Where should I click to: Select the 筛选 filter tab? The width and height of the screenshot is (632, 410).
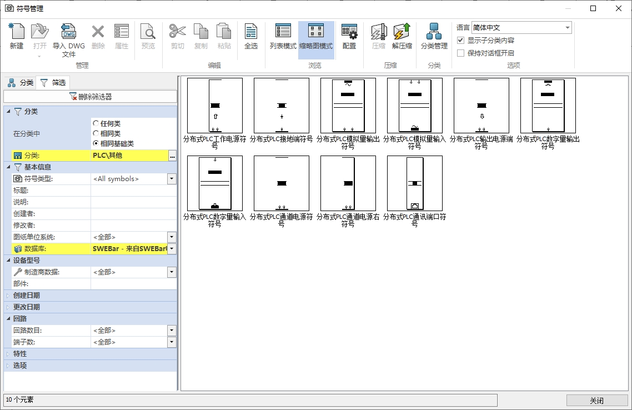pyautogui.click(x=53, y=83)
